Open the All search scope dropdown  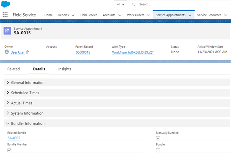(x=121, y=4)
